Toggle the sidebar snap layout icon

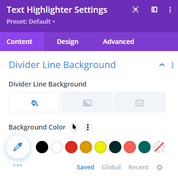[154, 9]
